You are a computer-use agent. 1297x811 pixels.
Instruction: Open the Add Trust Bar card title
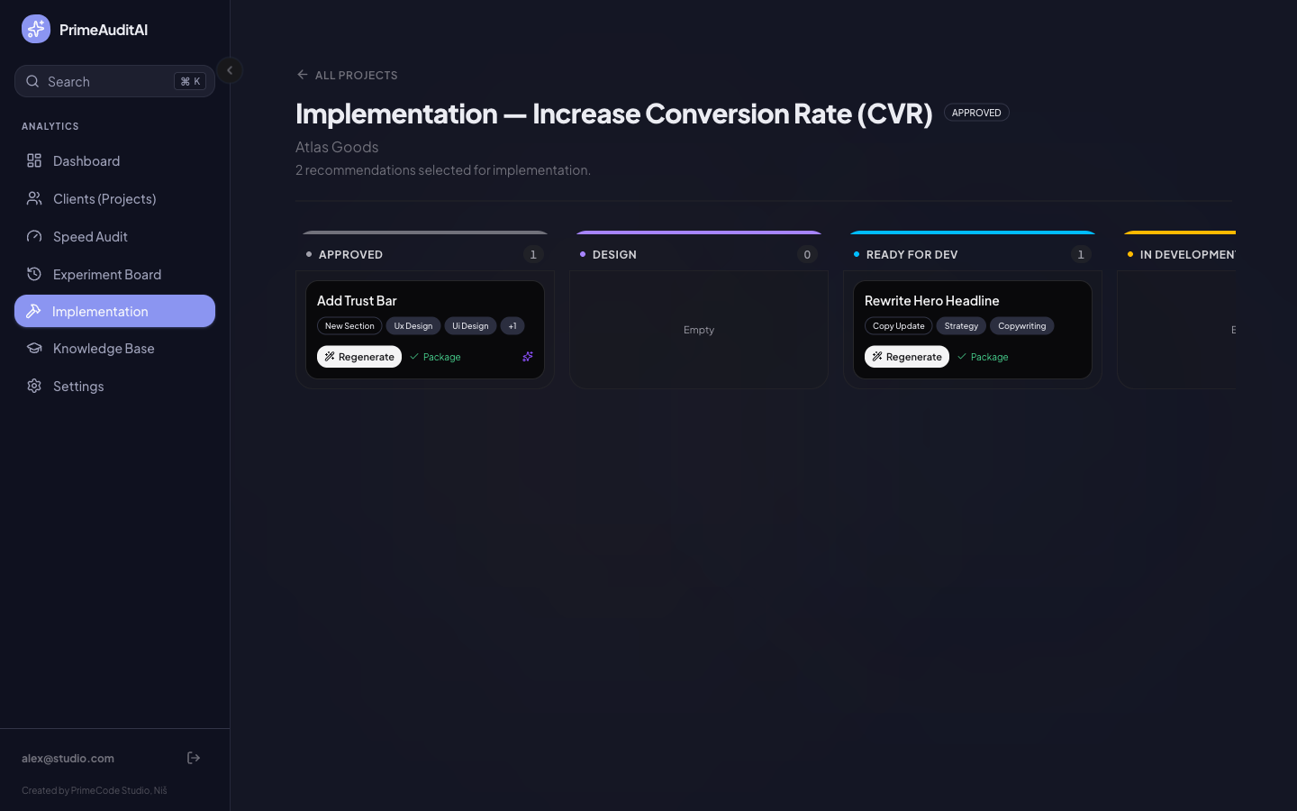[357, 301]
